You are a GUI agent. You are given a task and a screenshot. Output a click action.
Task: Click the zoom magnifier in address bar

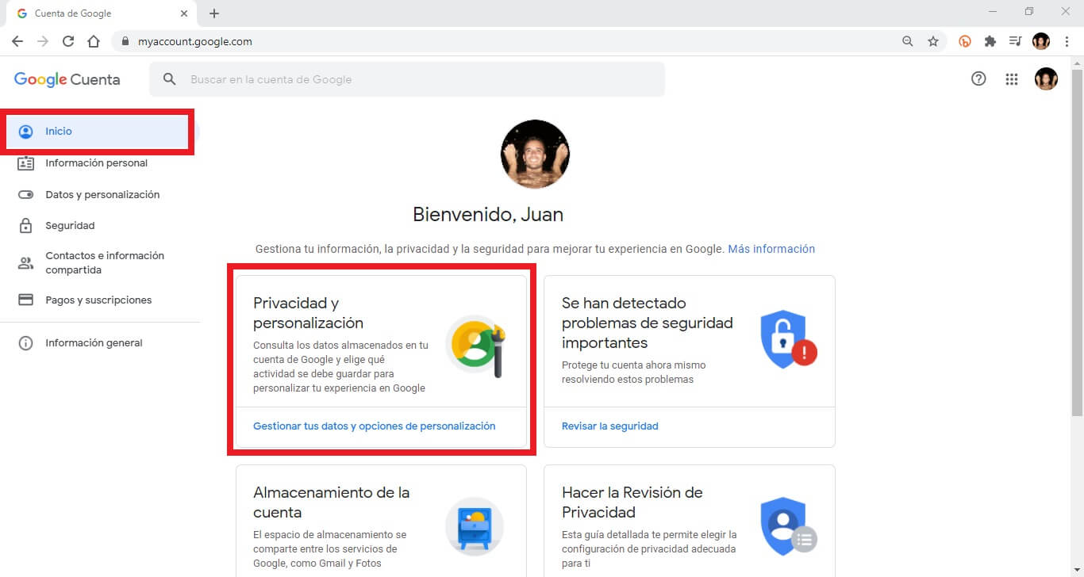(908, 41)
